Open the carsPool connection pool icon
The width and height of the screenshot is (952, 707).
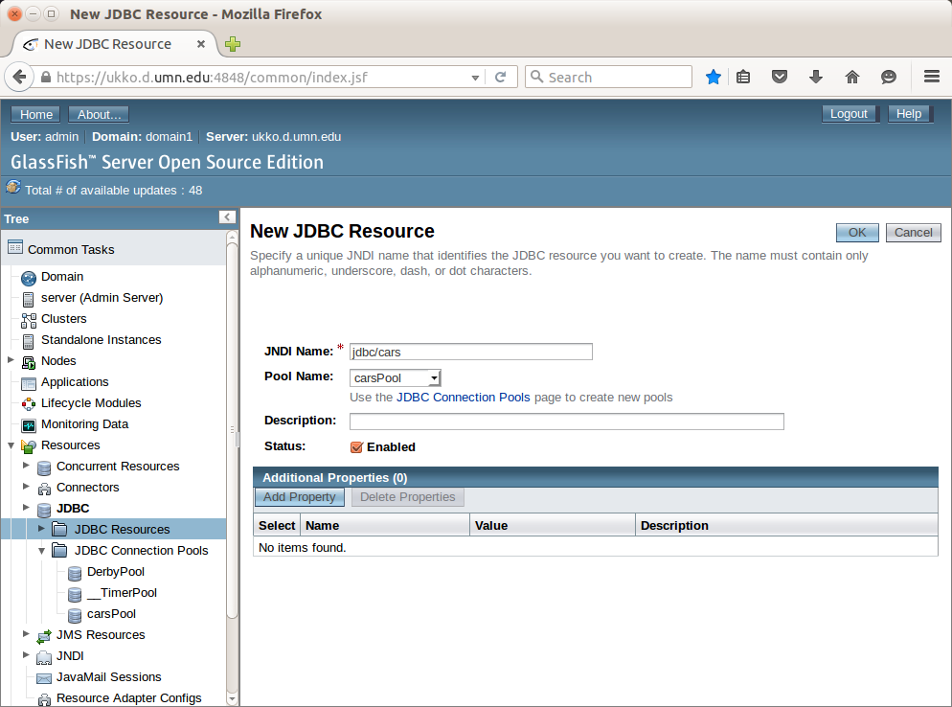(74, 613)
